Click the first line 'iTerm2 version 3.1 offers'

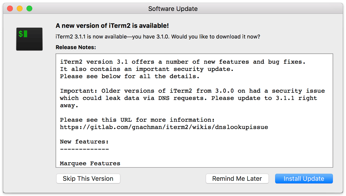click(183, 62)
